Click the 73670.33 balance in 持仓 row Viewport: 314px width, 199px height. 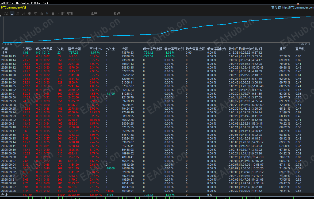(128, 53)
